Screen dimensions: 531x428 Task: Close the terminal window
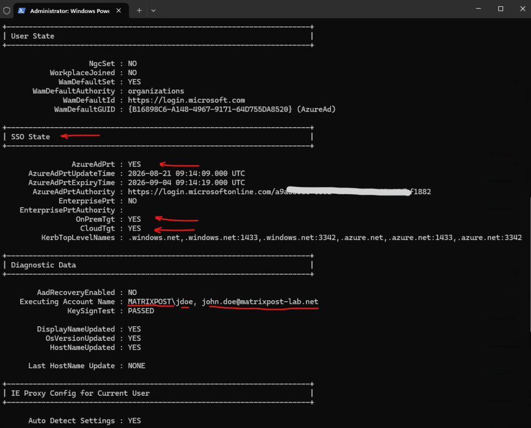[x=523, y=9]
